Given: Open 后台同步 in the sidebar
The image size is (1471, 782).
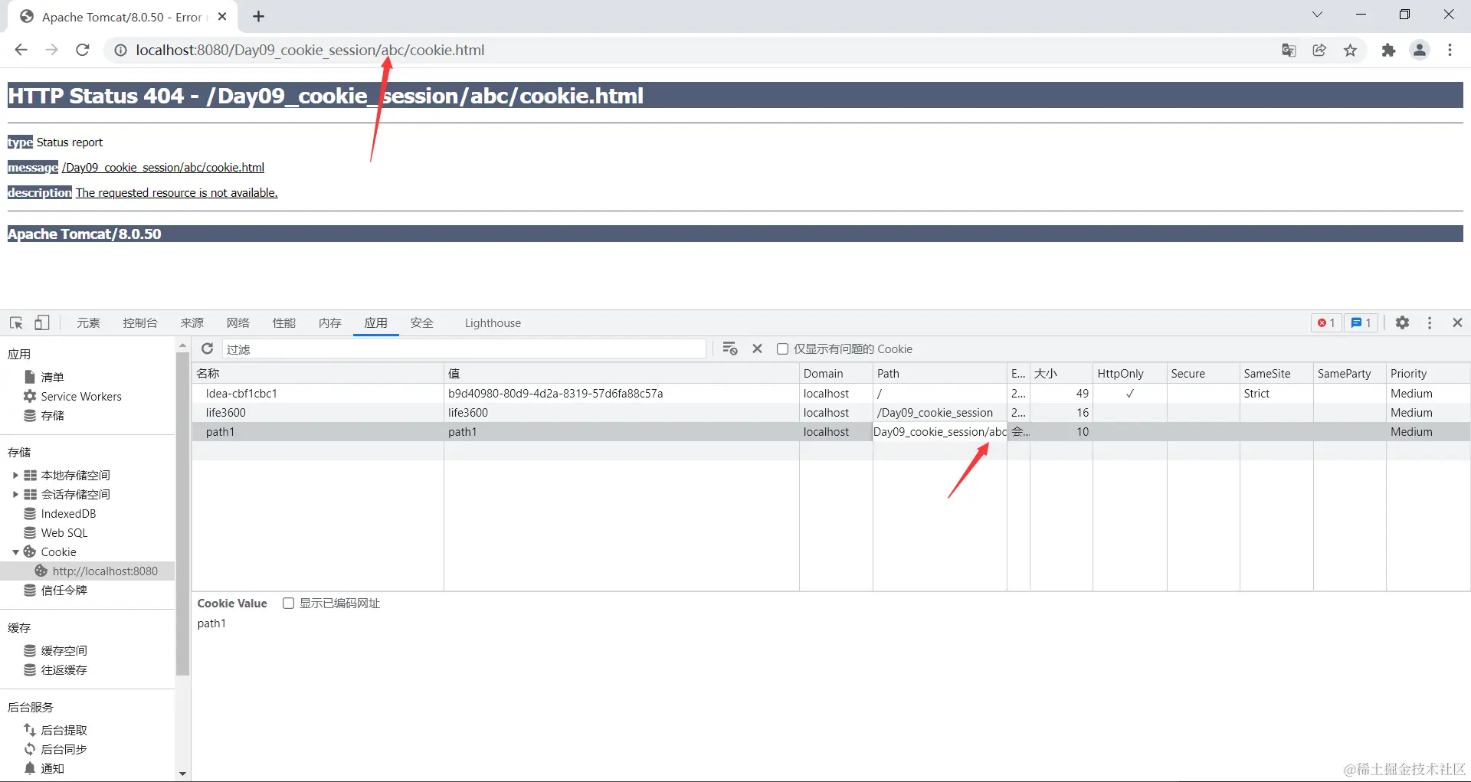Looking at the screenshot, I should [x=64, y=749].
